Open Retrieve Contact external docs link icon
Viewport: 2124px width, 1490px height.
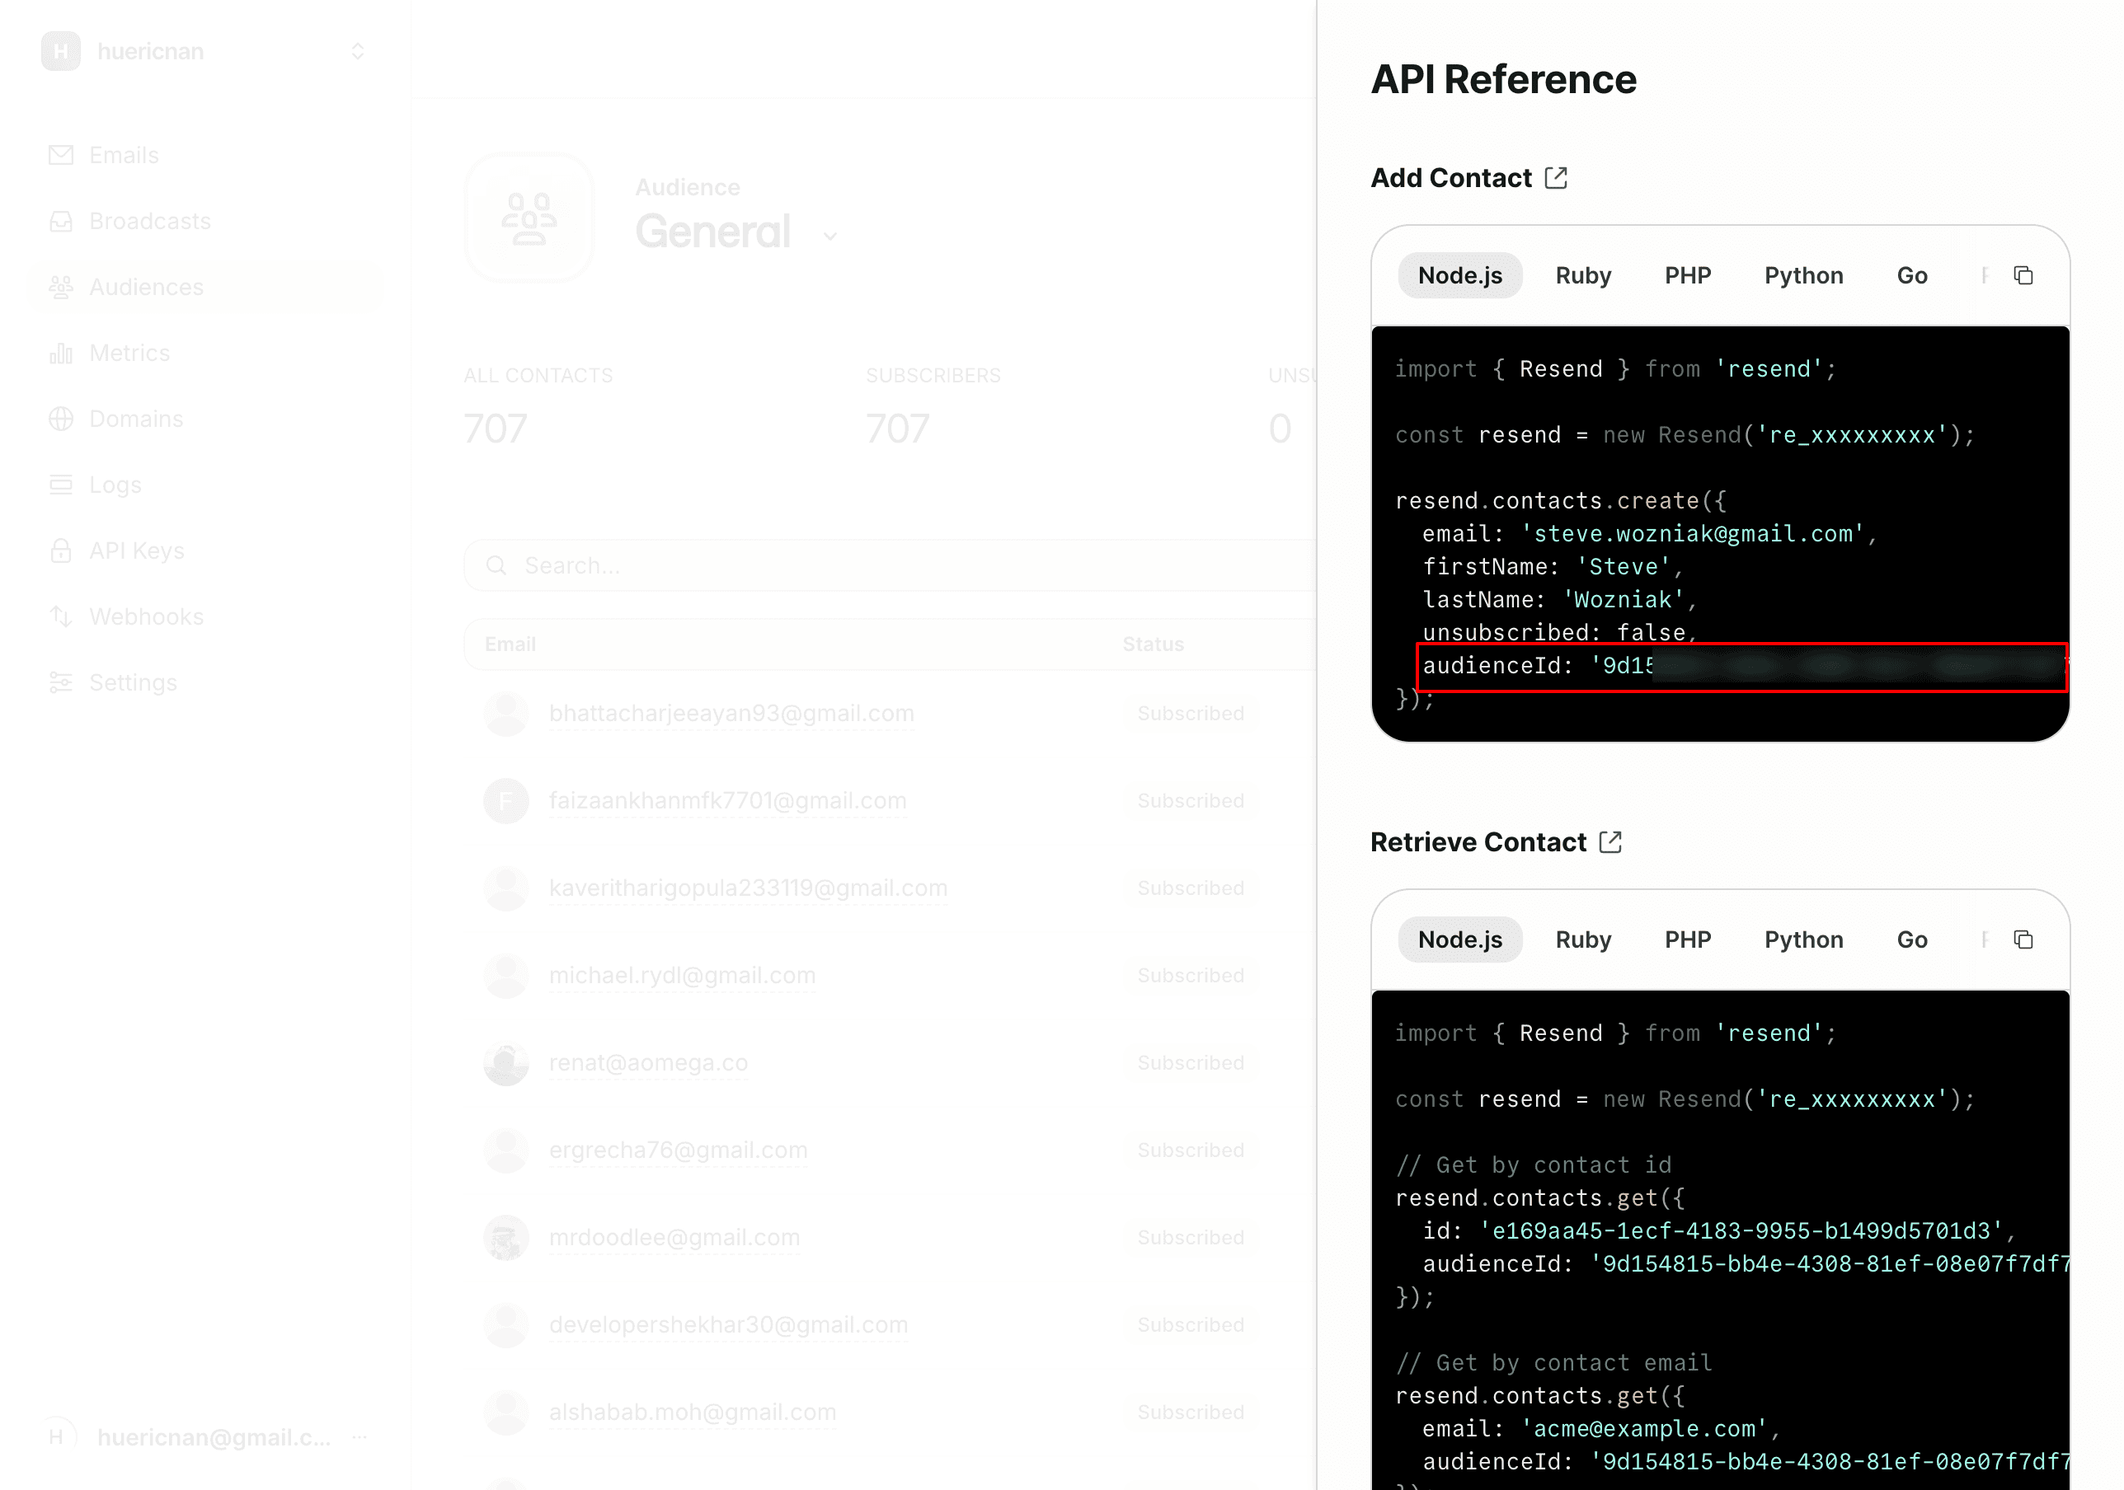tap(1609, 841)
